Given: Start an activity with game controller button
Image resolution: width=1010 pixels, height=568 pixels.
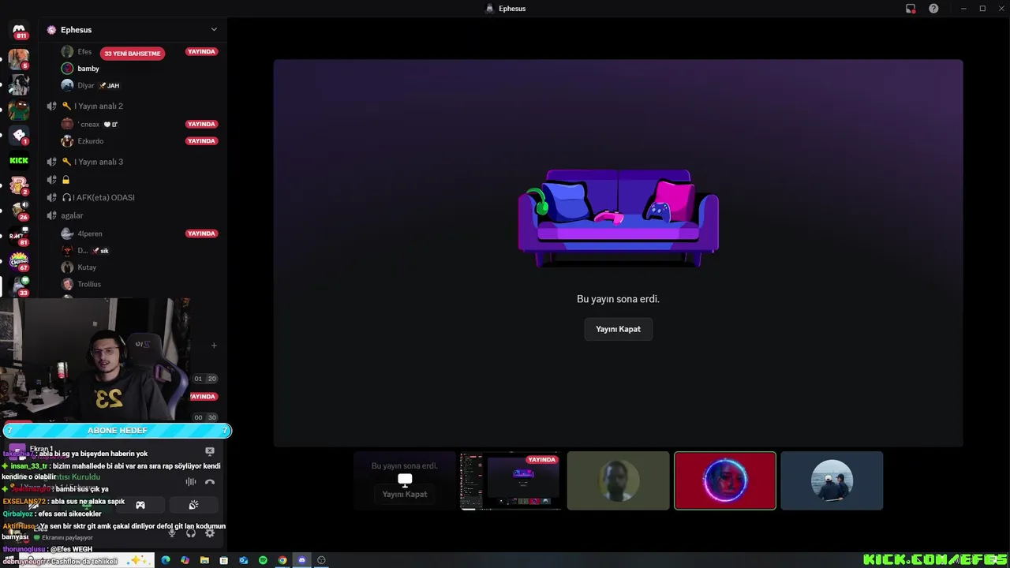Looking at the screenshot, I should click(140, 505).
